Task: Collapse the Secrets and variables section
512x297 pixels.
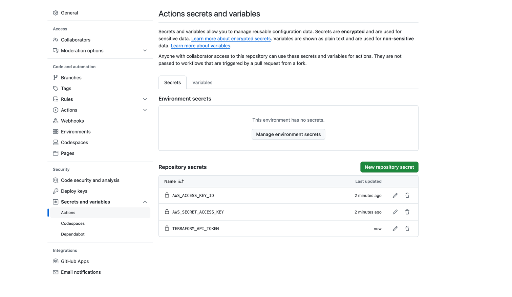Action: pos(145,202)
